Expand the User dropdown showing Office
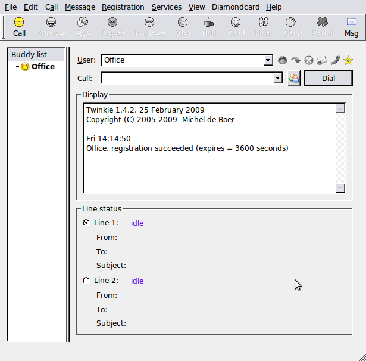The image size is (366, 361). coord(268,60)
